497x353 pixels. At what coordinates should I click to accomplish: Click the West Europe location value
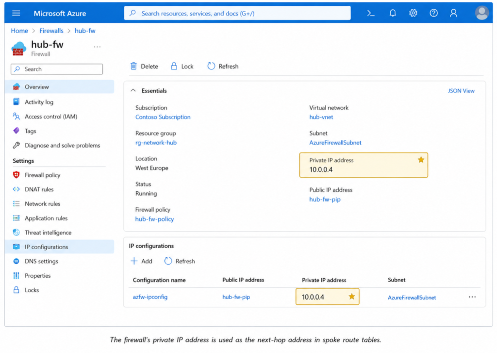151,168
